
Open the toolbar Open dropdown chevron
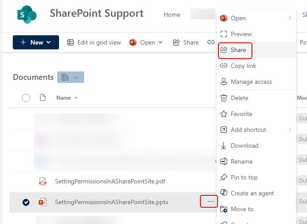[x=160, y=42]
